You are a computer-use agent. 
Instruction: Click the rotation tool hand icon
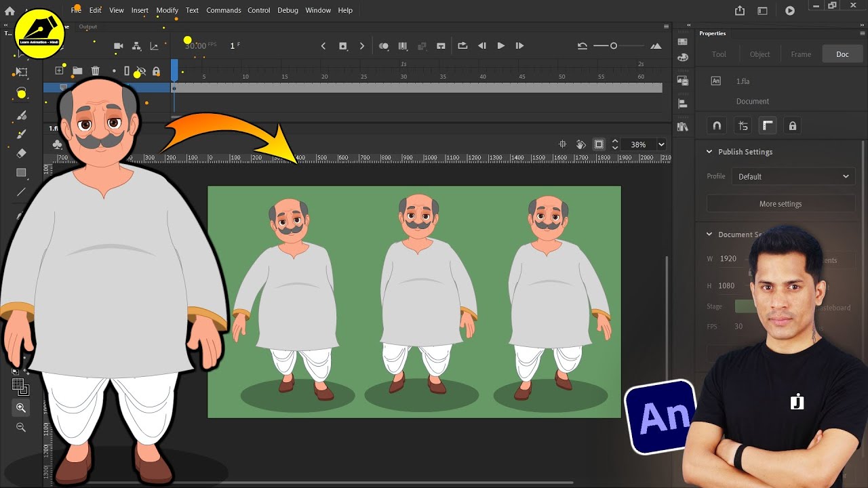[580, 144]
